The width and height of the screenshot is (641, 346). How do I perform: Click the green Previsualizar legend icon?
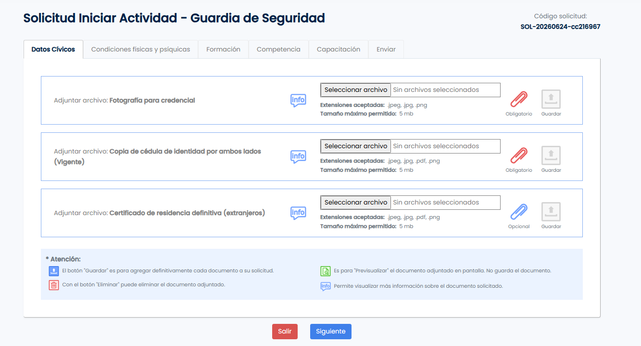coord(326,271)
